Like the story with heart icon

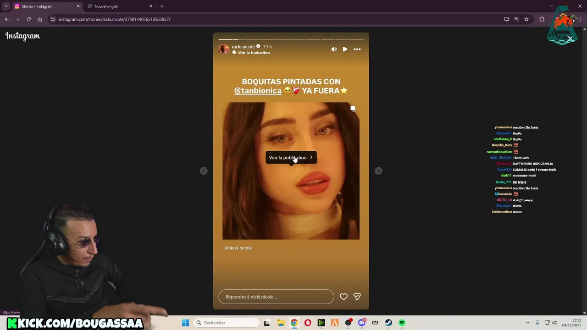[x=343, y=297]
